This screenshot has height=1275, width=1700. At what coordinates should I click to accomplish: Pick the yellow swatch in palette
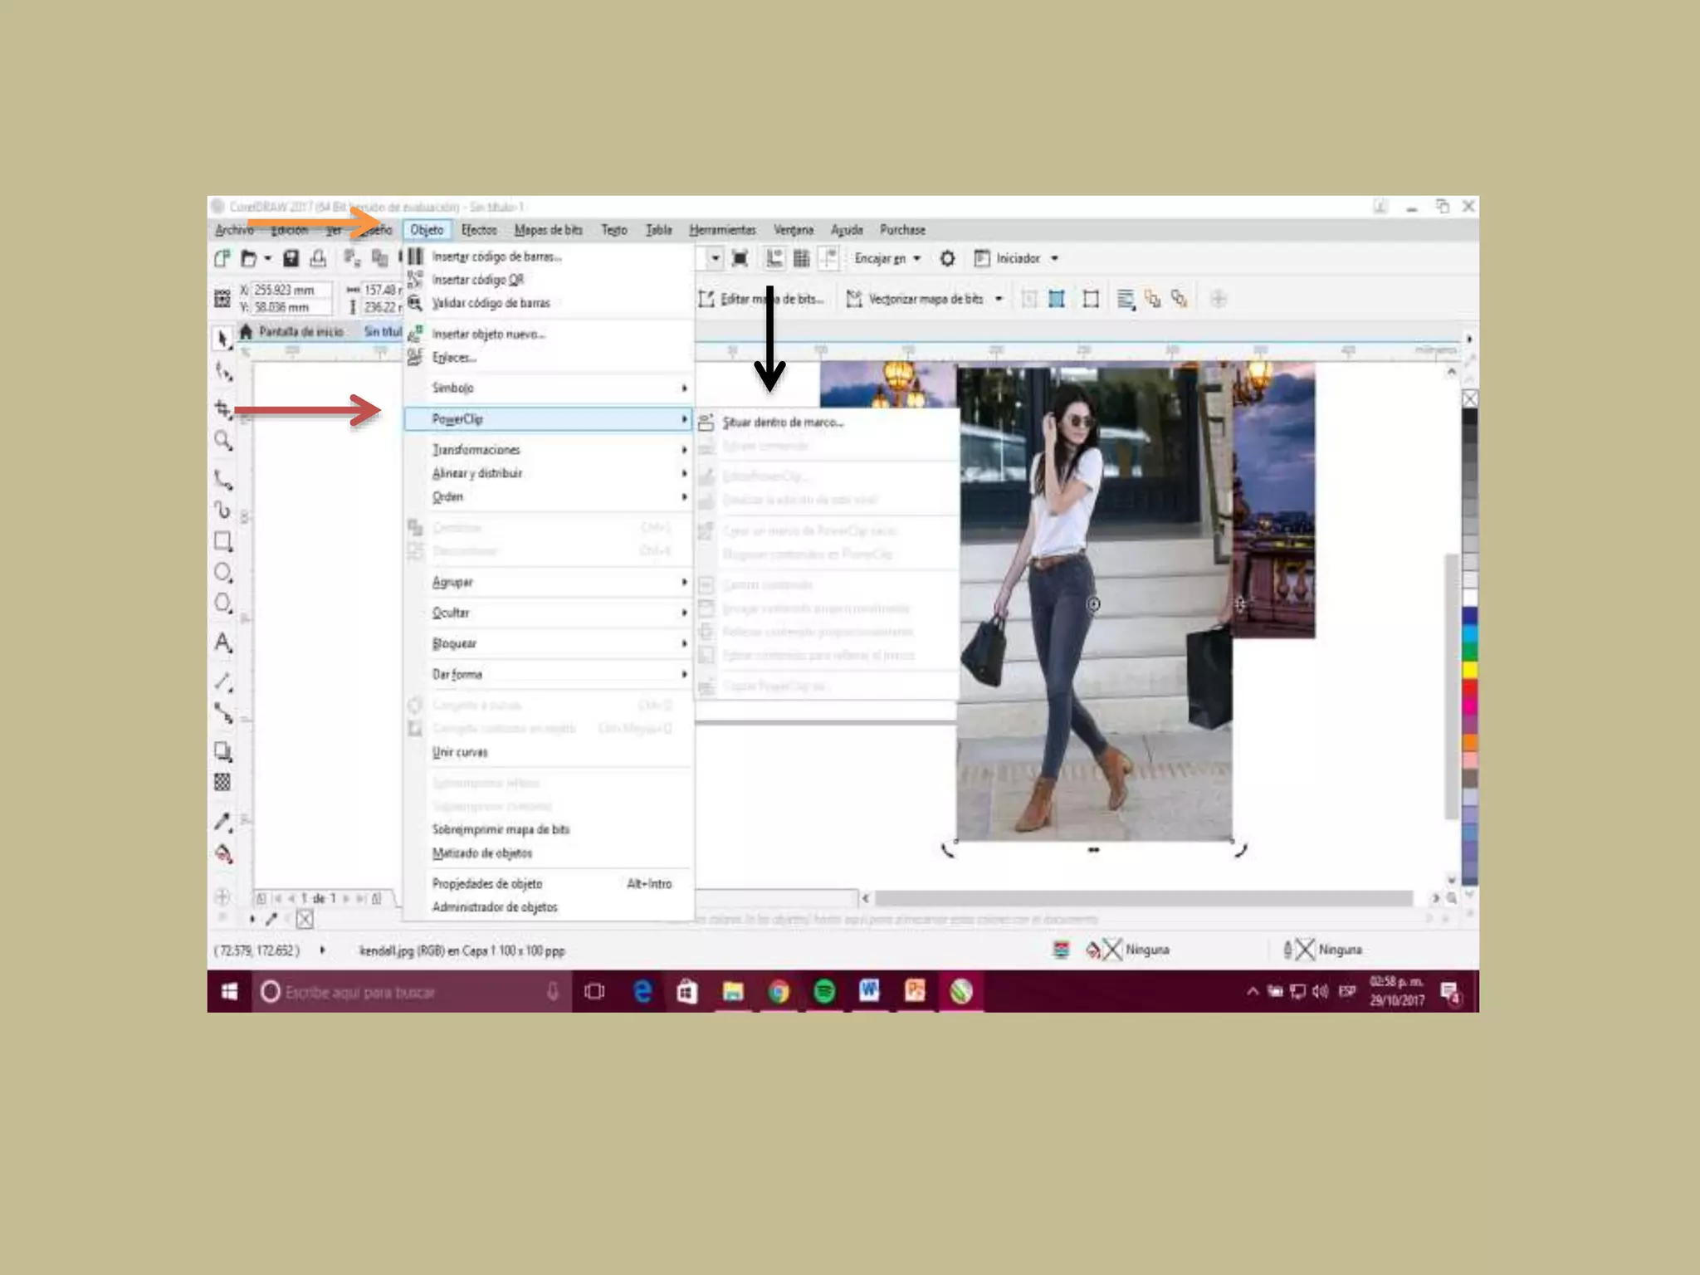[x=1469, y=670]
